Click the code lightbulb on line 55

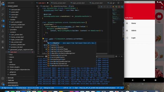(43, 39)
